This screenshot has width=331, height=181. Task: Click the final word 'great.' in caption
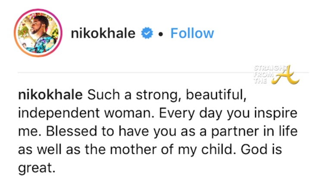coord(37,166)
